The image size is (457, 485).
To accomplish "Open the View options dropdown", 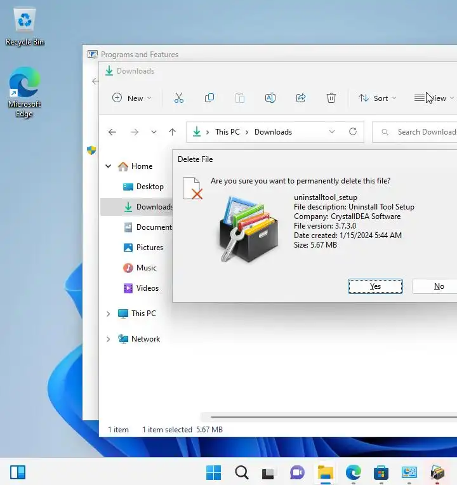I will (434, 98).
